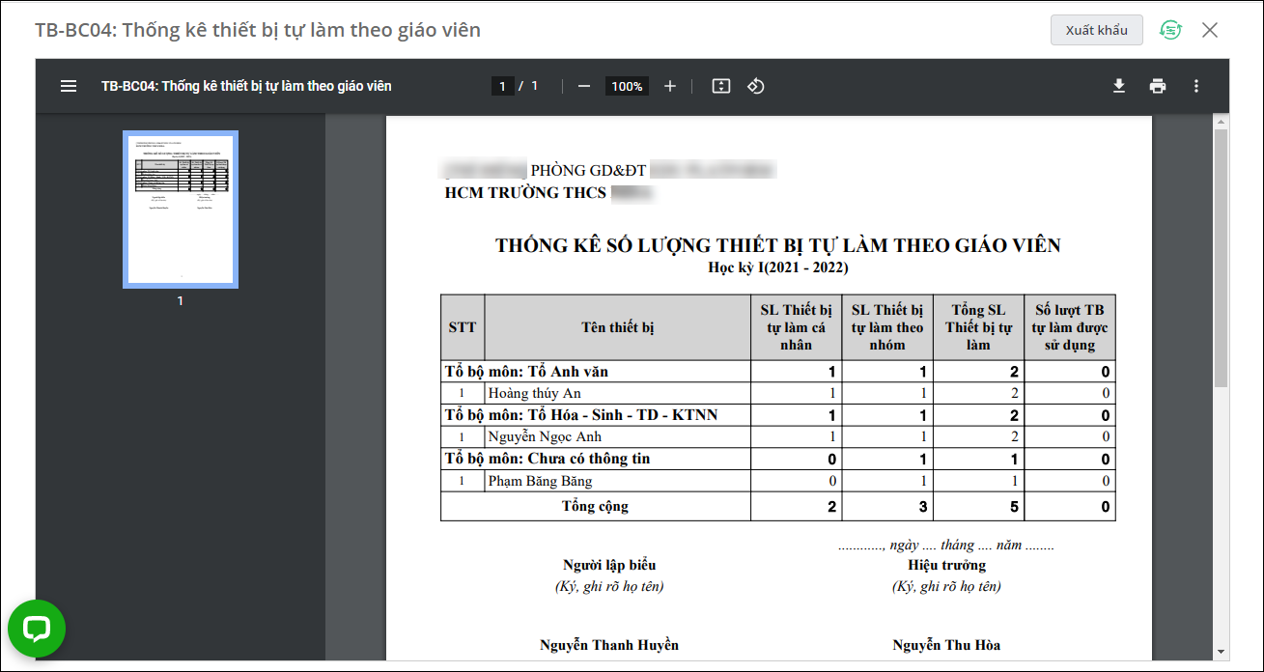
Task: Rotate the document counterclockwise
Action: click(756, 86)
